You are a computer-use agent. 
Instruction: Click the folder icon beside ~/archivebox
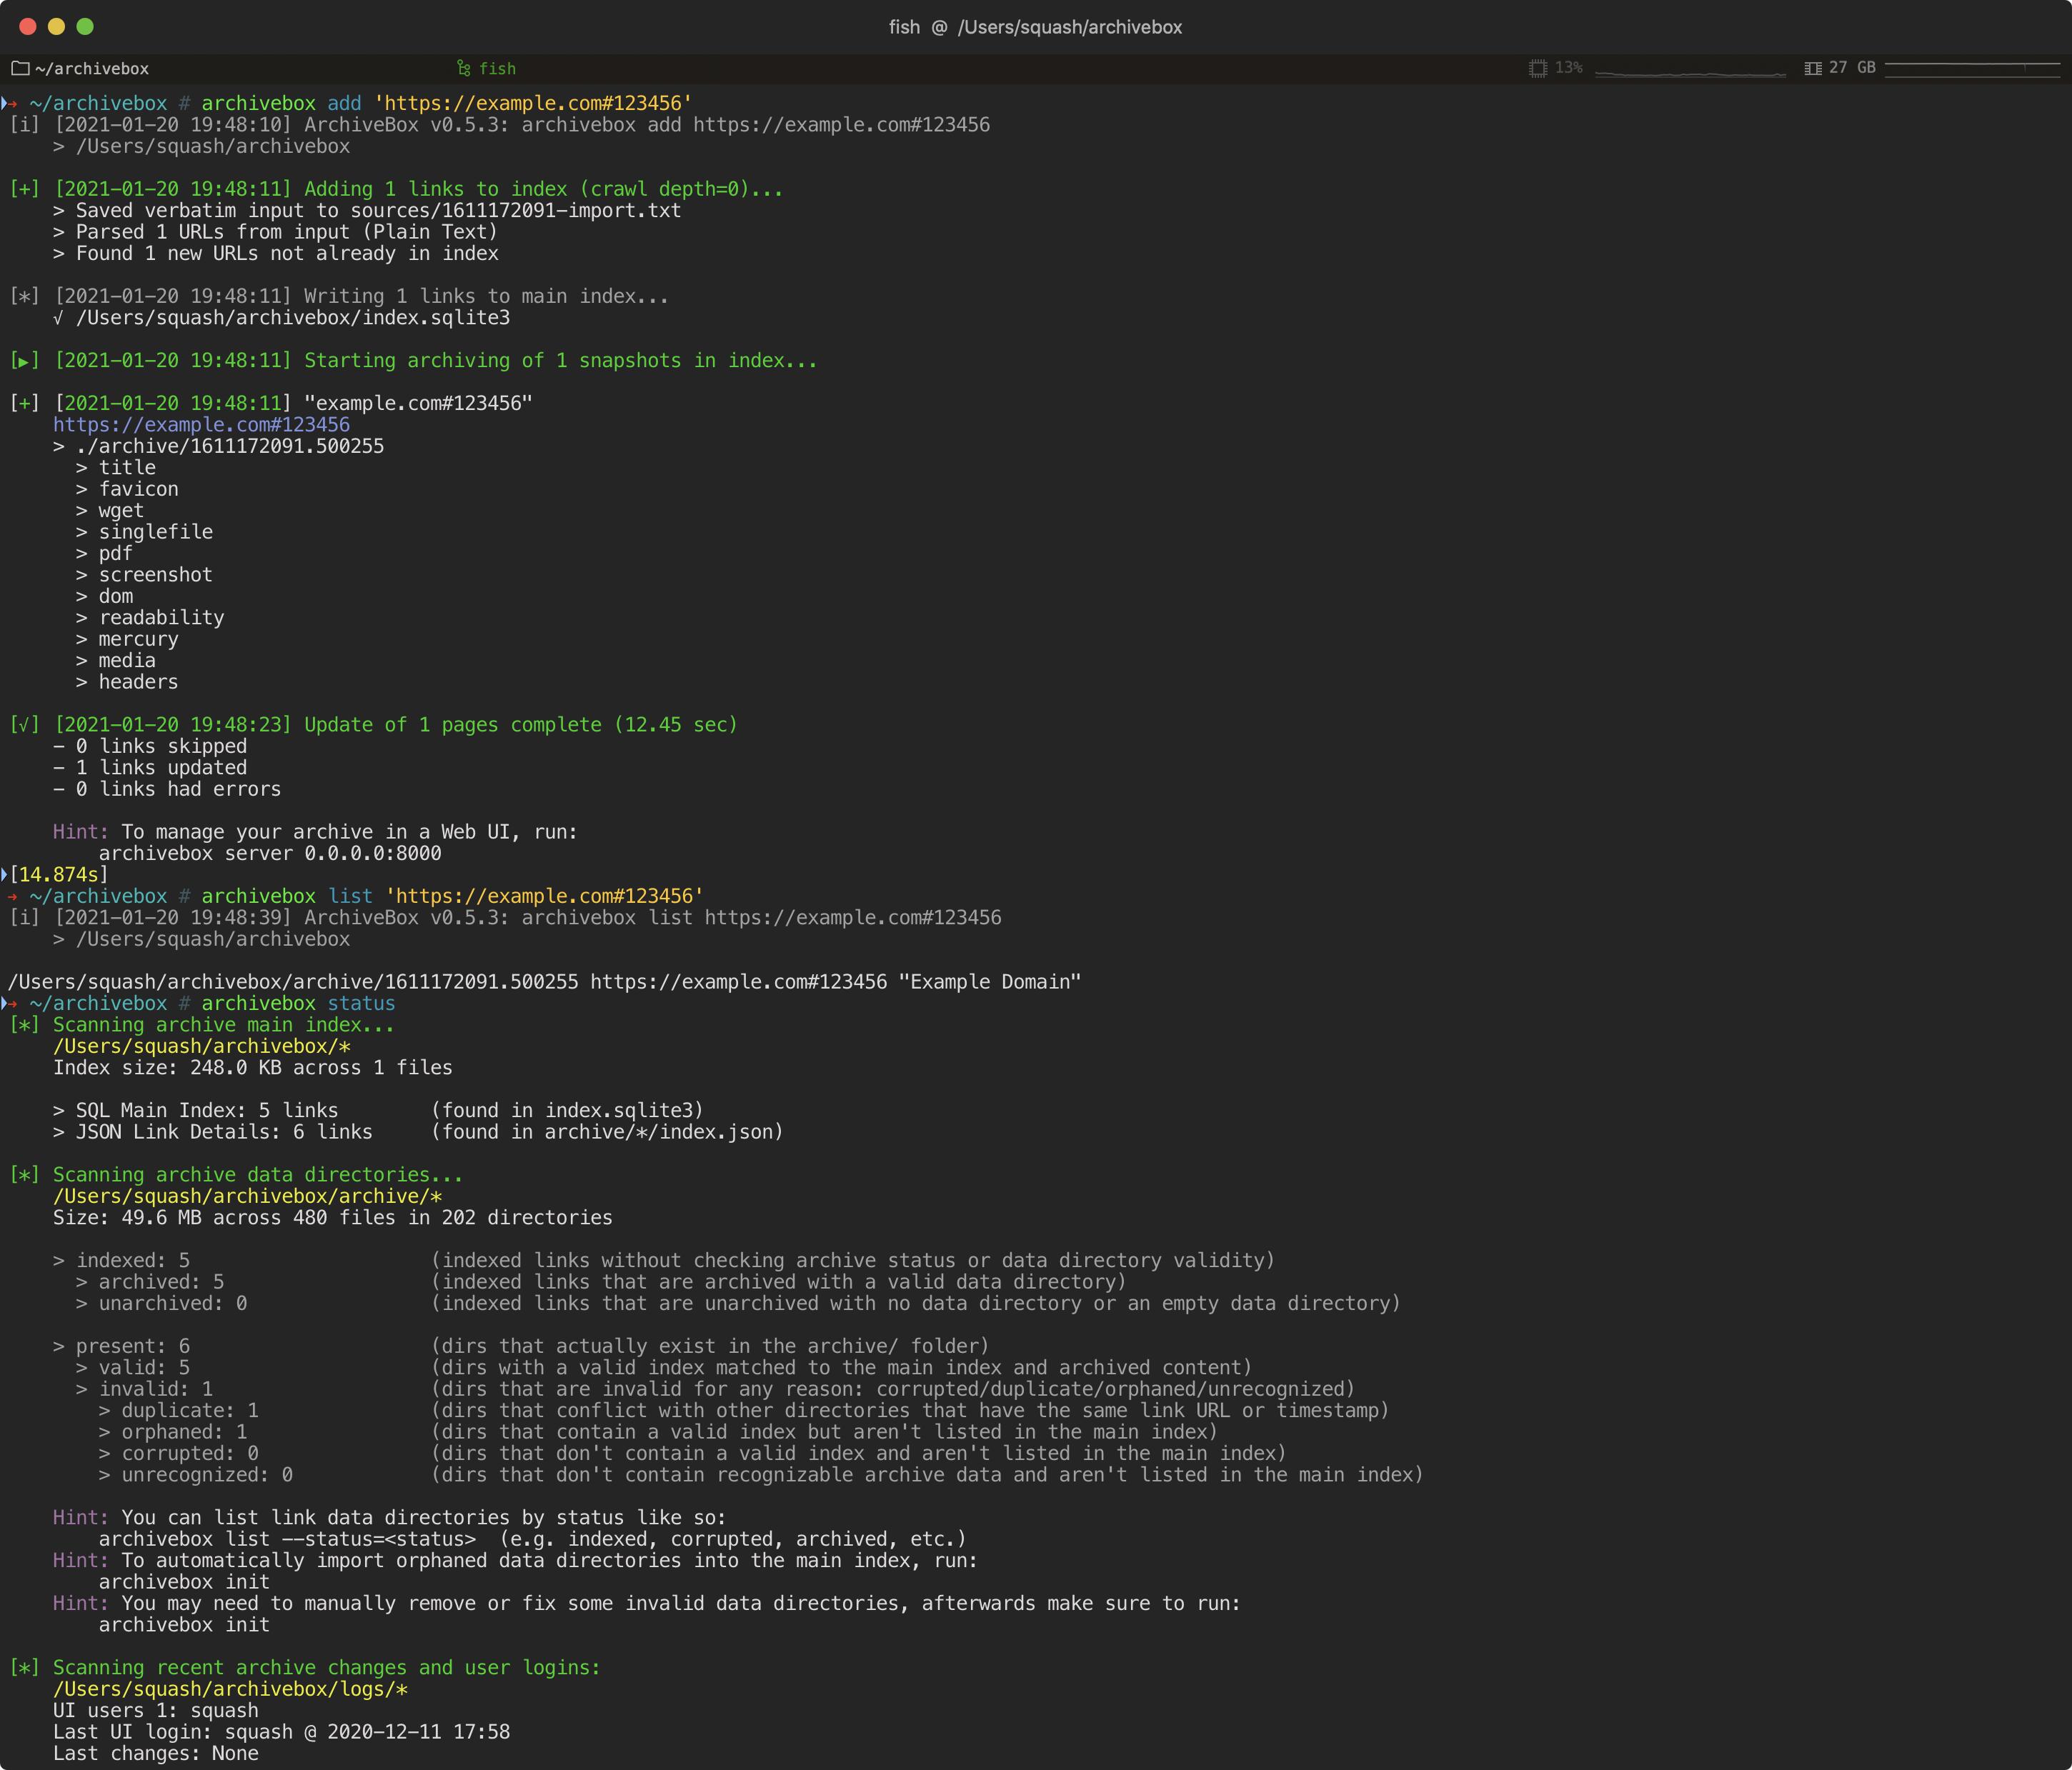(20, 69)
